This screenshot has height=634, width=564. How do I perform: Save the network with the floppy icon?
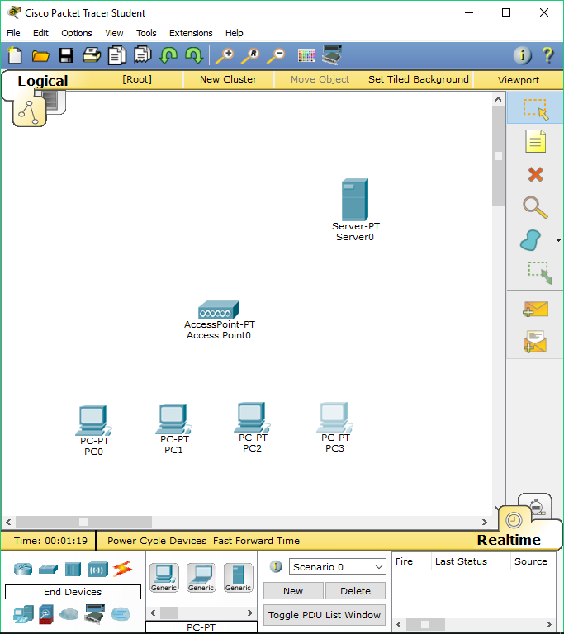click(x=66, y=55)
